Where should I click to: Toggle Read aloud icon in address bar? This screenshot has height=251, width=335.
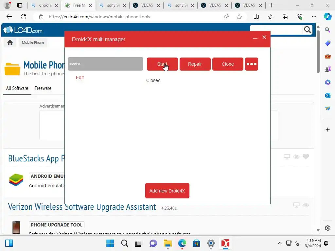pos(226,17)
